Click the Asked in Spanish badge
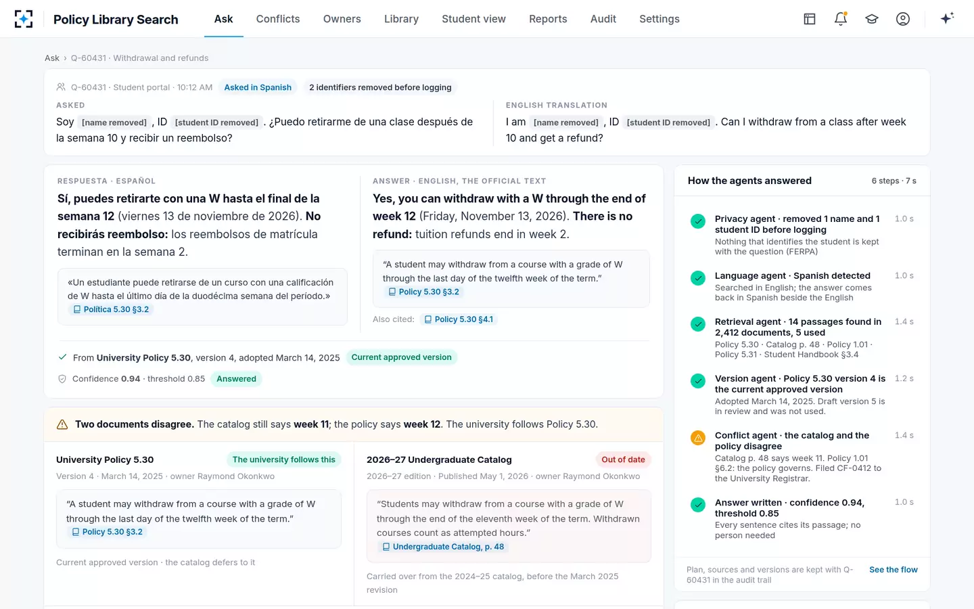This screenshot has height=609, width=974. (258, 87)
